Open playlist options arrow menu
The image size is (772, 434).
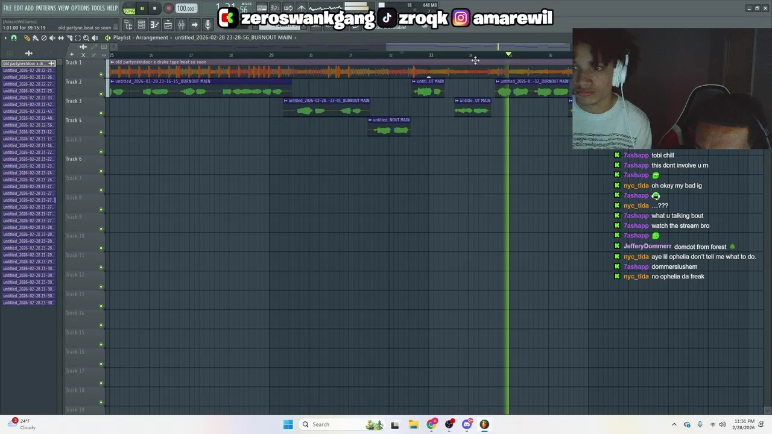[5, 38]
